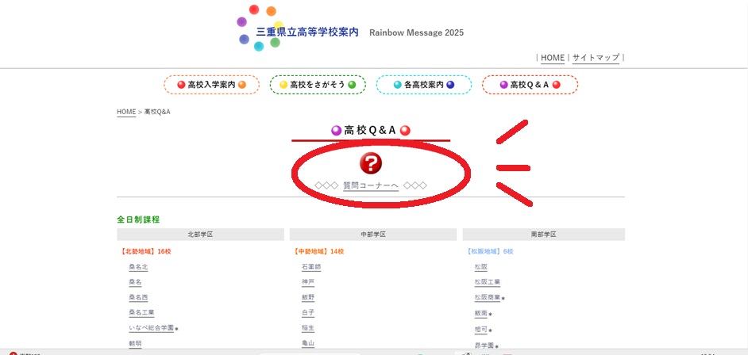748x355 pixels.
Task: Open the 桑名工業 school link
Action: (x=141, y=313)
